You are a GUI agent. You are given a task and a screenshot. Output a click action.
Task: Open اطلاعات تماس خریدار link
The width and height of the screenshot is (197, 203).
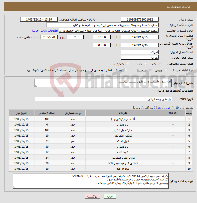pos(44,31)
